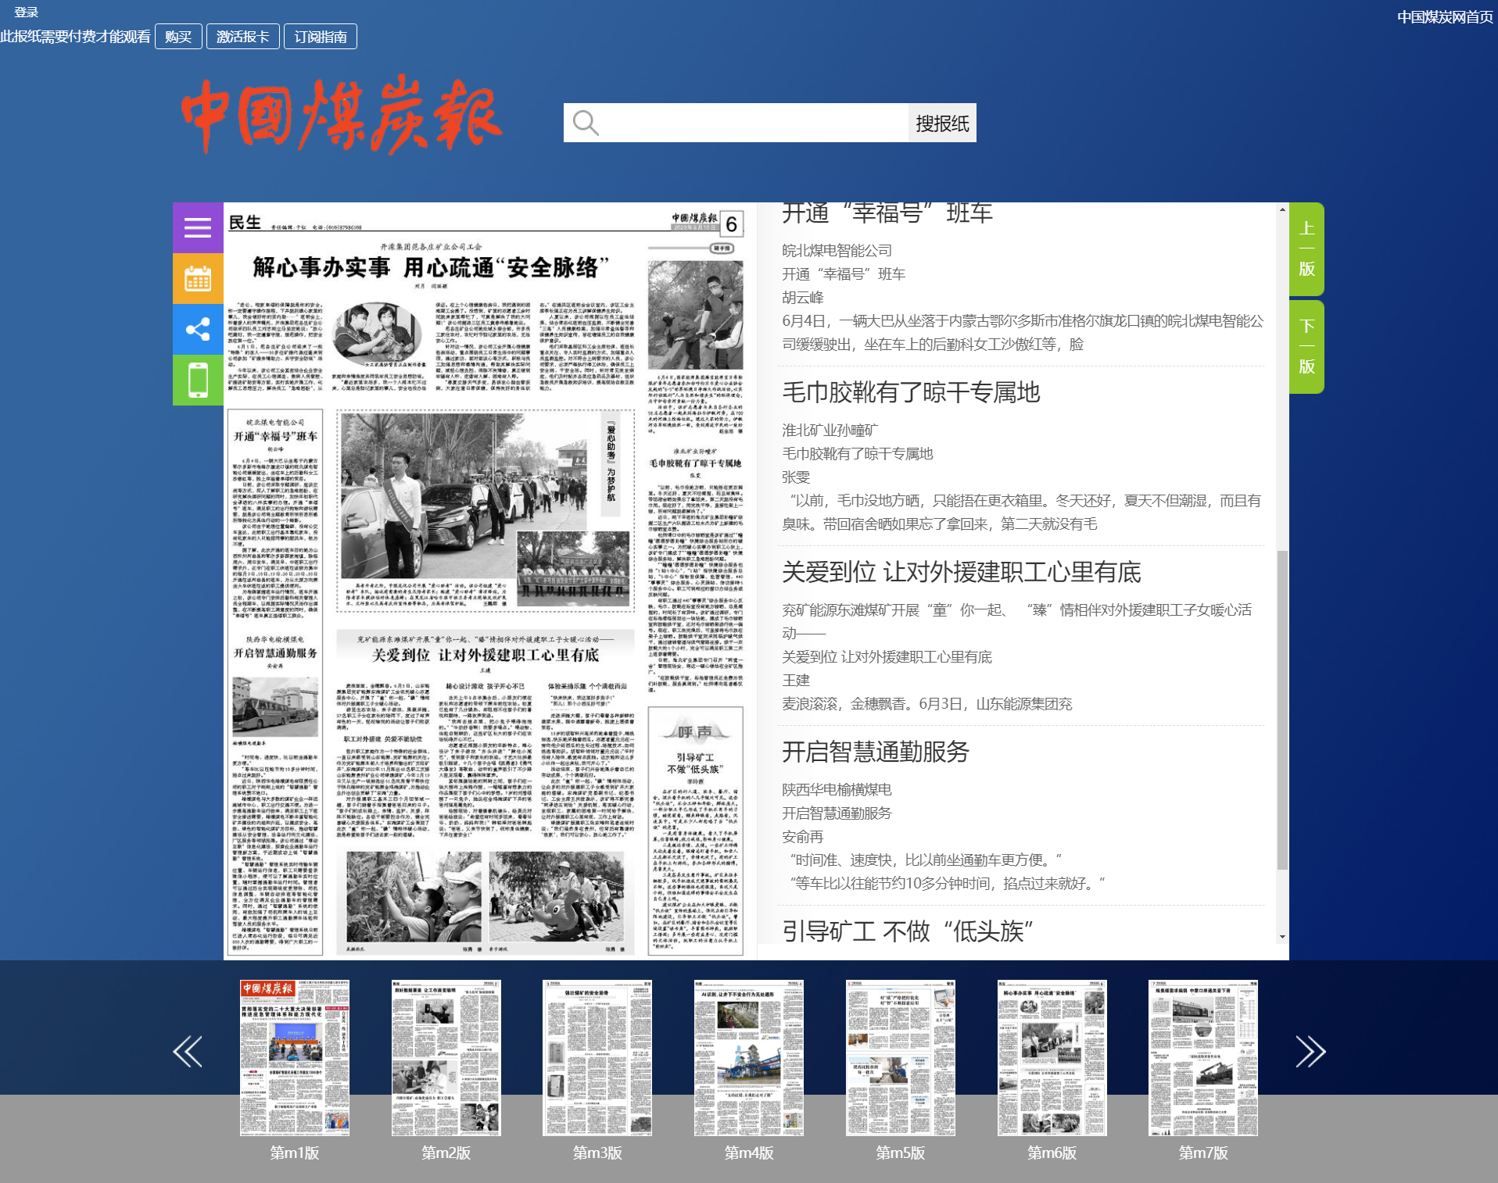Click the 订阅指南 button
Image resolution: width=1498 pixels, height=1183 pixels.
click(321, 37)
